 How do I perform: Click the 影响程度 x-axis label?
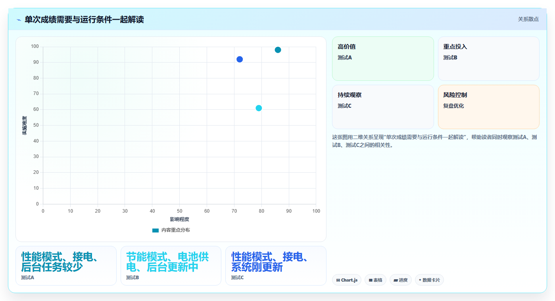180,219
